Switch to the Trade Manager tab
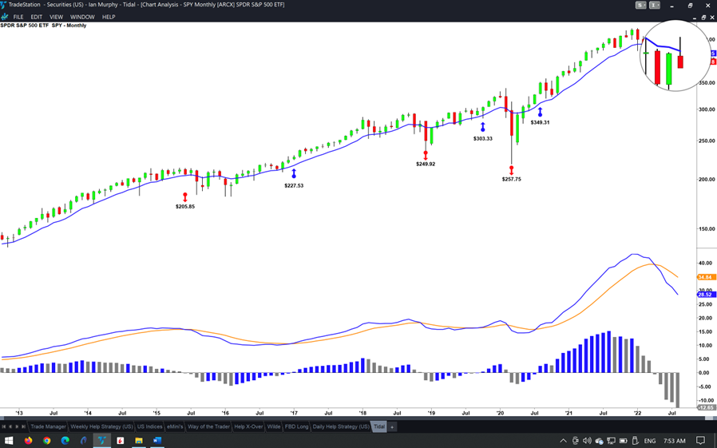Screen dimensions: 717x448 point(48,426)
